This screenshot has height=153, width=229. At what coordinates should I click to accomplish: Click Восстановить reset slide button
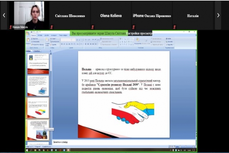tap(55, 42)
